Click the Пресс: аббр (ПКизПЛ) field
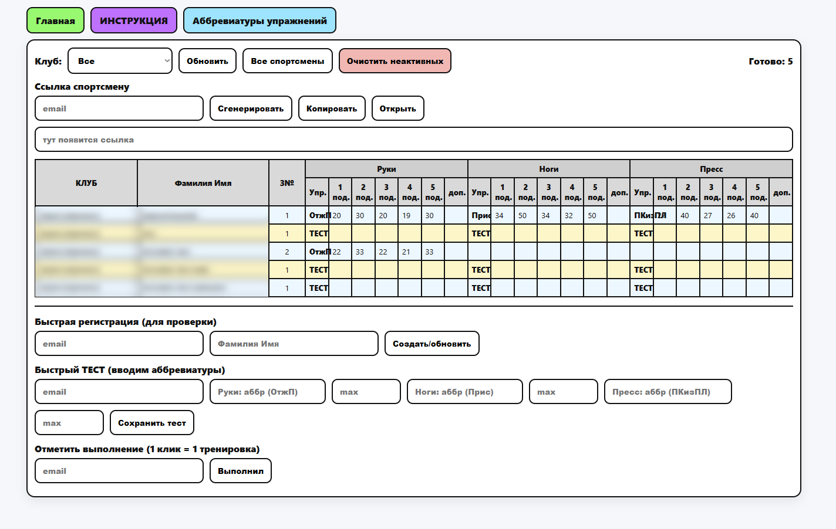 point(668,392)
